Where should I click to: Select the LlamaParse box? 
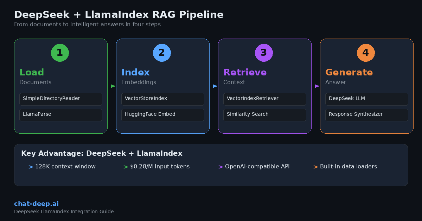60,115
